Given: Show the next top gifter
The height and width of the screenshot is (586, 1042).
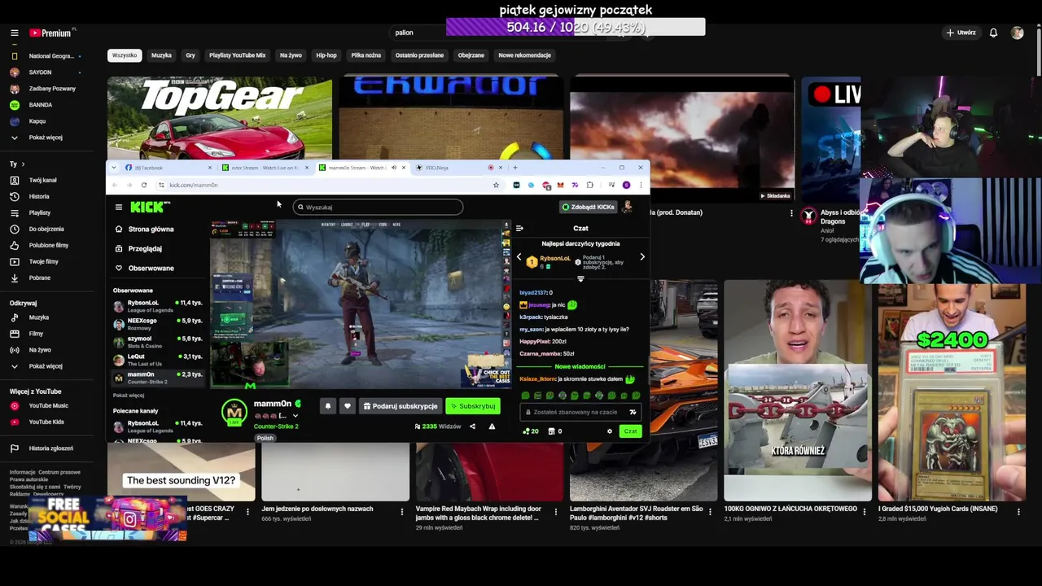Looking at the screenshot, I should point(642,257).
